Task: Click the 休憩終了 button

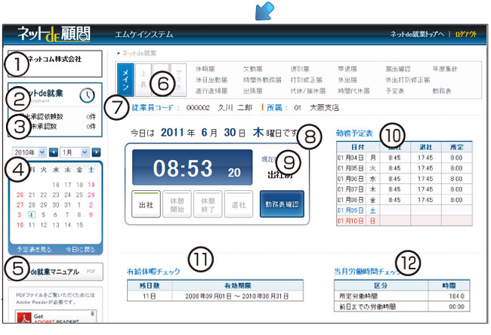Action: (x=208, y=204)
